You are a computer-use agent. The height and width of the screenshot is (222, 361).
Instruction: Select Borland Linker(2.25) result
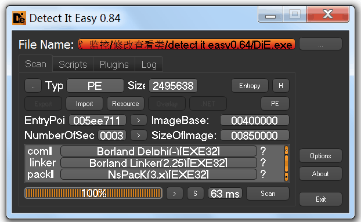pos(158,163)
